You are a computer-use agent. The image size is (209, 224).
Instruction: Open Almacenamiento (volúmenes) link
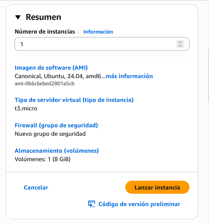coord(57,151)
